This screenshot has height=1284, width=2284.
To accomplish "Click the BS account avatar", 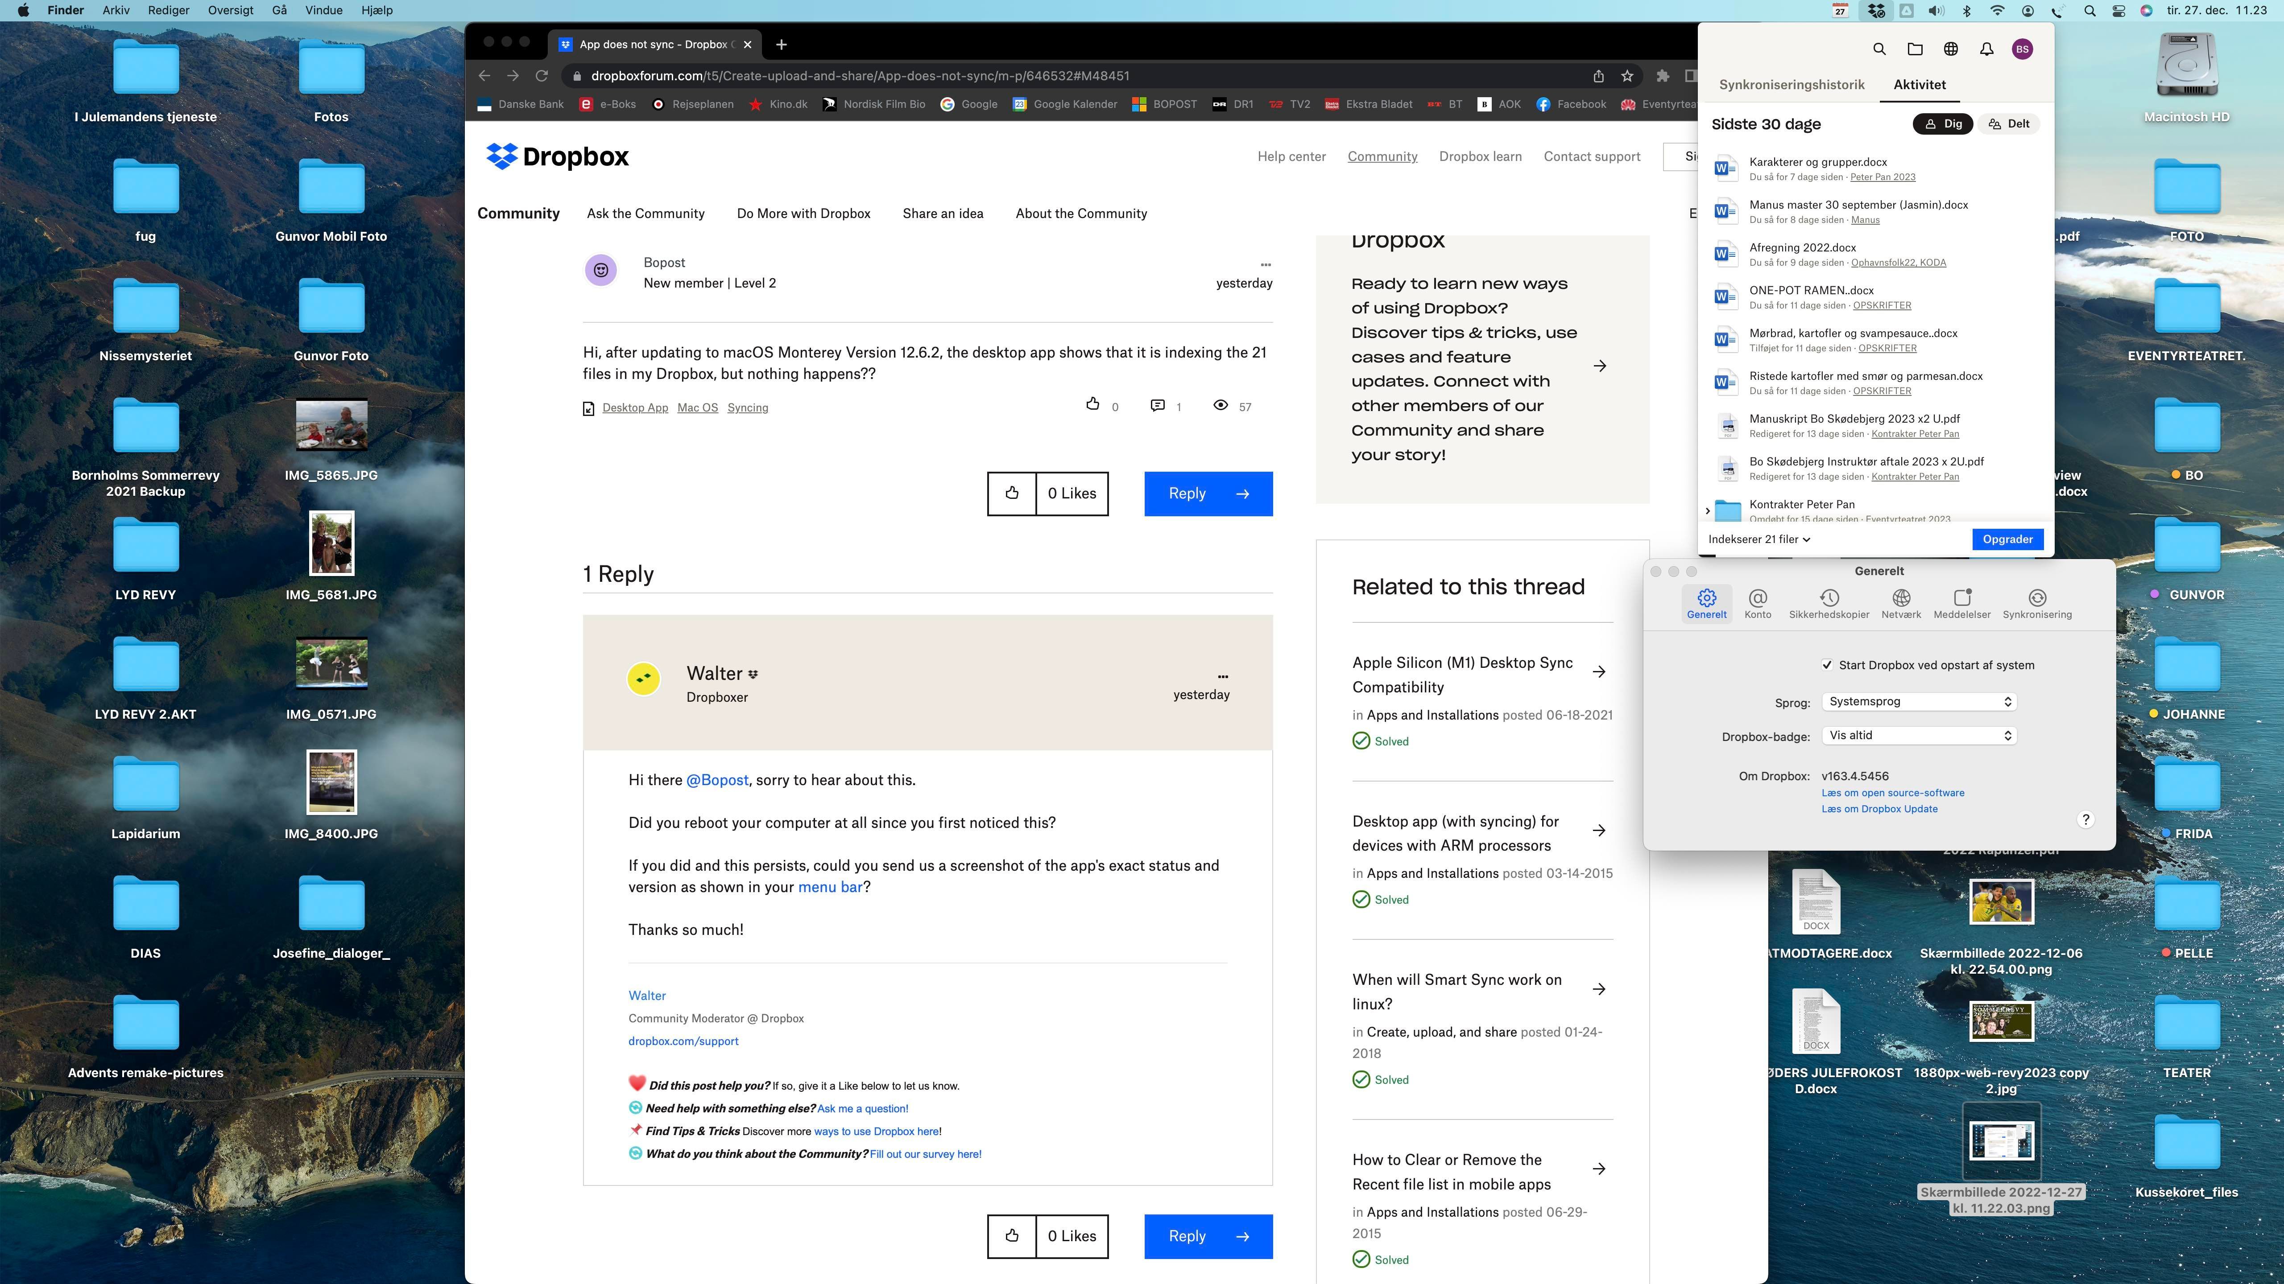I will pos(2023,49).
